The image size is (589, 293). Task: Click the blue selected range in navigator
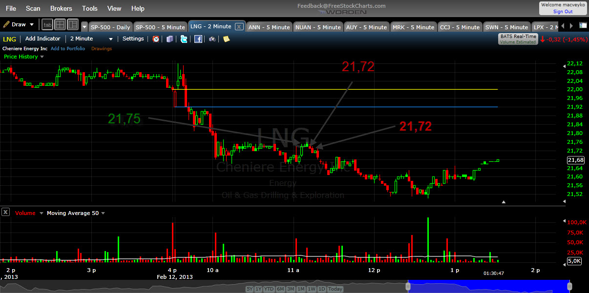(488, 287)
